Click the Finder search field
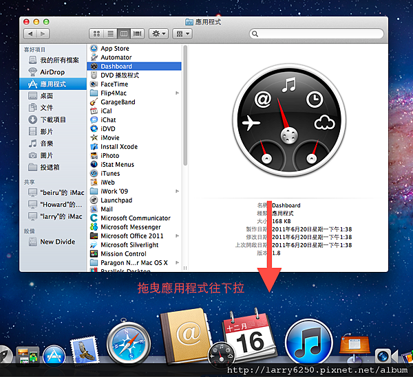This screenshot has height=377, width=413. pos(316,34)
